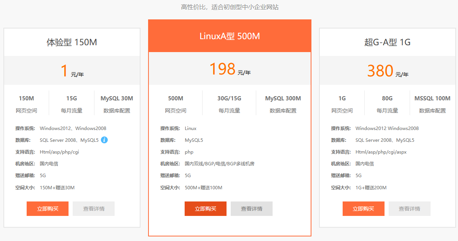The image size is (458, 241).
Task: Select the 超G-A型 1G plan title
Action: [x=387, y=42]
